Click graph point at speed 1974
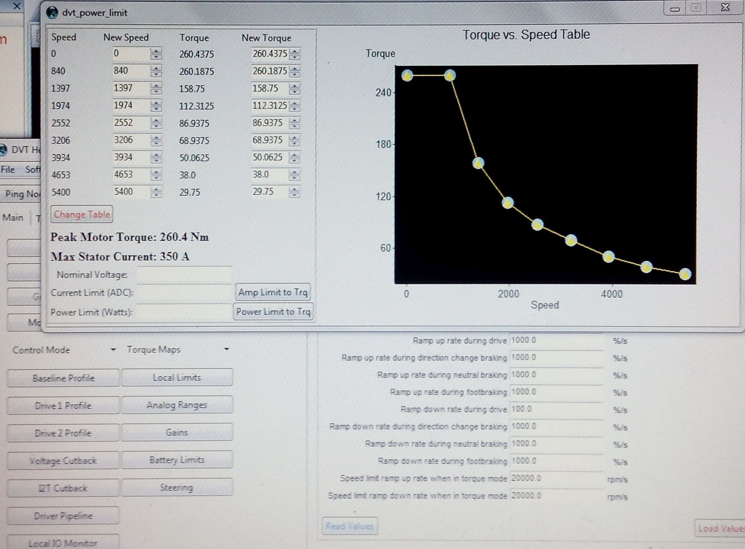This screenshot has height=549, width=745. pos(508,202)
